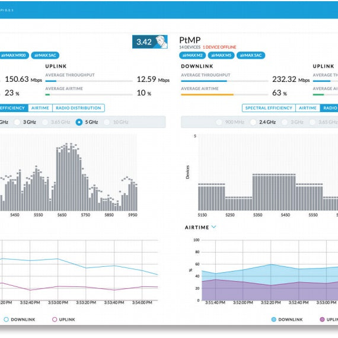Click the 232.32 Mbps value
The image size is (338, 338).
coord(291,79)
